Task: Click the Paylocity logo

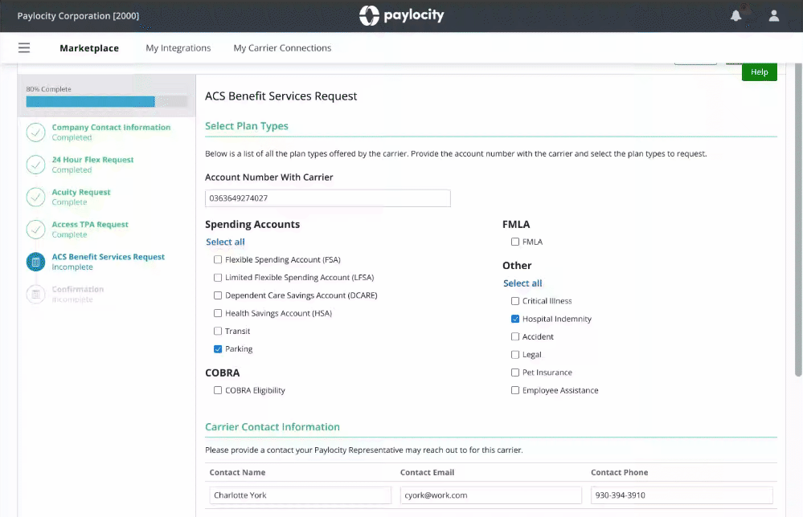Action: (402, 16)
